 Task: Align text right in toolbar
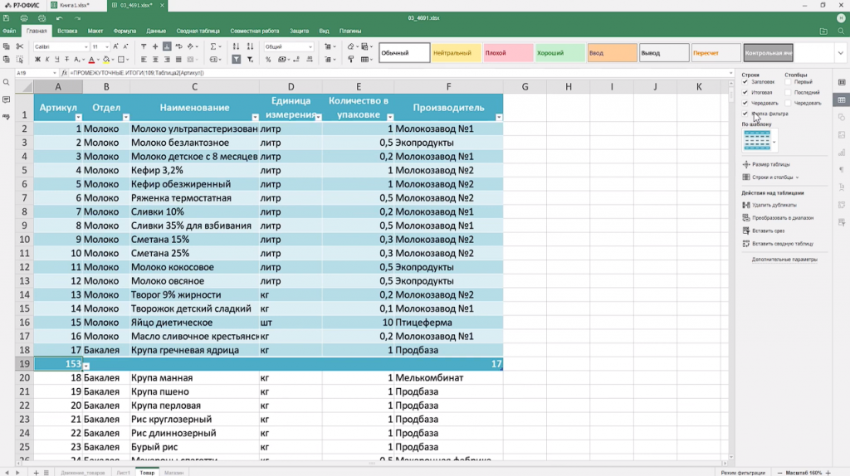167,60
